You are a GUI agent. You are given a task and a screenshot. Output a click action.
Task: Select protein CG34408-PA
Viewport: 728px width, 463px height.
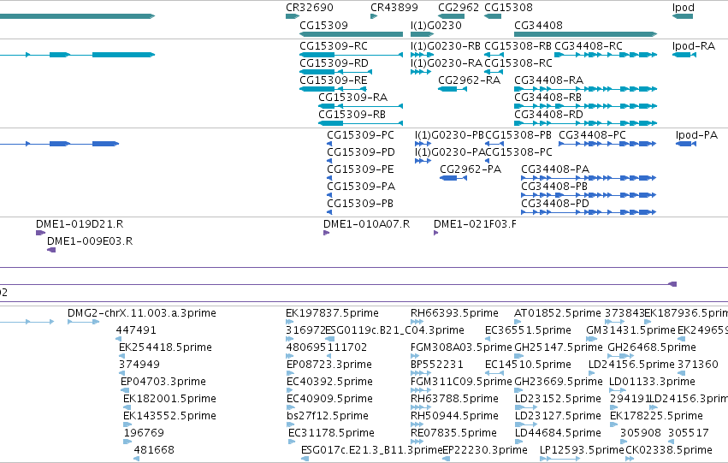pos(589,178)
